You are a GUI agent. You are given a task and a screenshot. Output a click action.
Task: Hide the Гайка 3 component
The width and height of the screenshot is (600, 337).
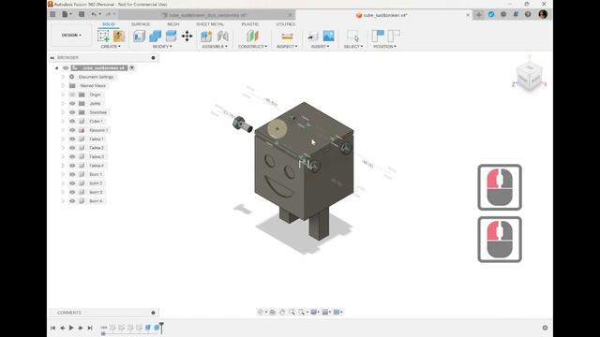tap(72, 156)
